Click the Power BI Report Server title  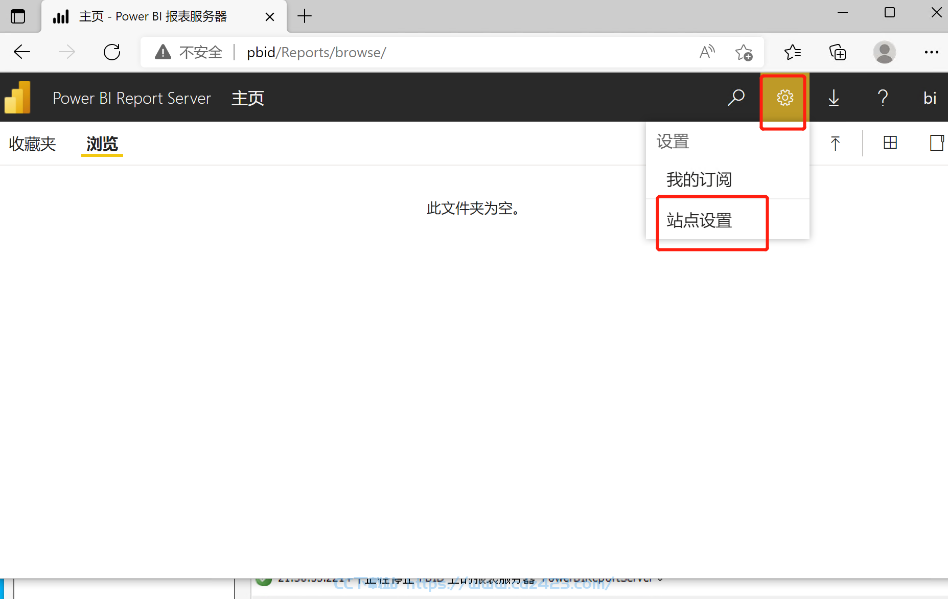click(x=132, y=98)
